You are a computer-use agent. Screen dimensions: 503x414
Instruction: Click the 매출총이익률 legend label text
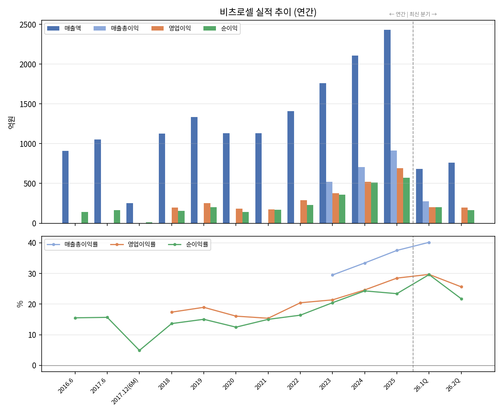tap(81, 244)
